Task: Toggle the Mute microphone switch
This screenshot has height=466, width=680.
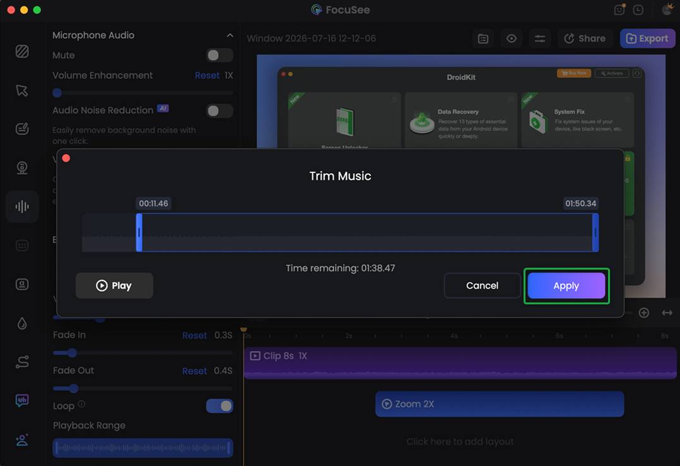Action: [x=220, y=55]
